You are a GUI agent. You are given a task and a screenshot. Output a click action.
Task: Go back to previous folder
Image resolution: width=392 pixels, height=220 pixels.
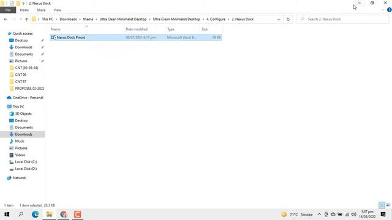pos(6,19)
